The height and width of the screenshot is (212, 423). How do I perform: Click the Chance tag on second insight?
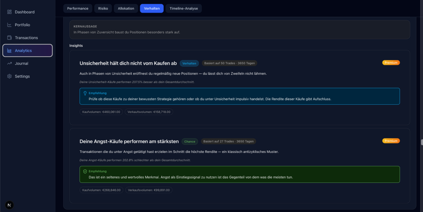190,141
